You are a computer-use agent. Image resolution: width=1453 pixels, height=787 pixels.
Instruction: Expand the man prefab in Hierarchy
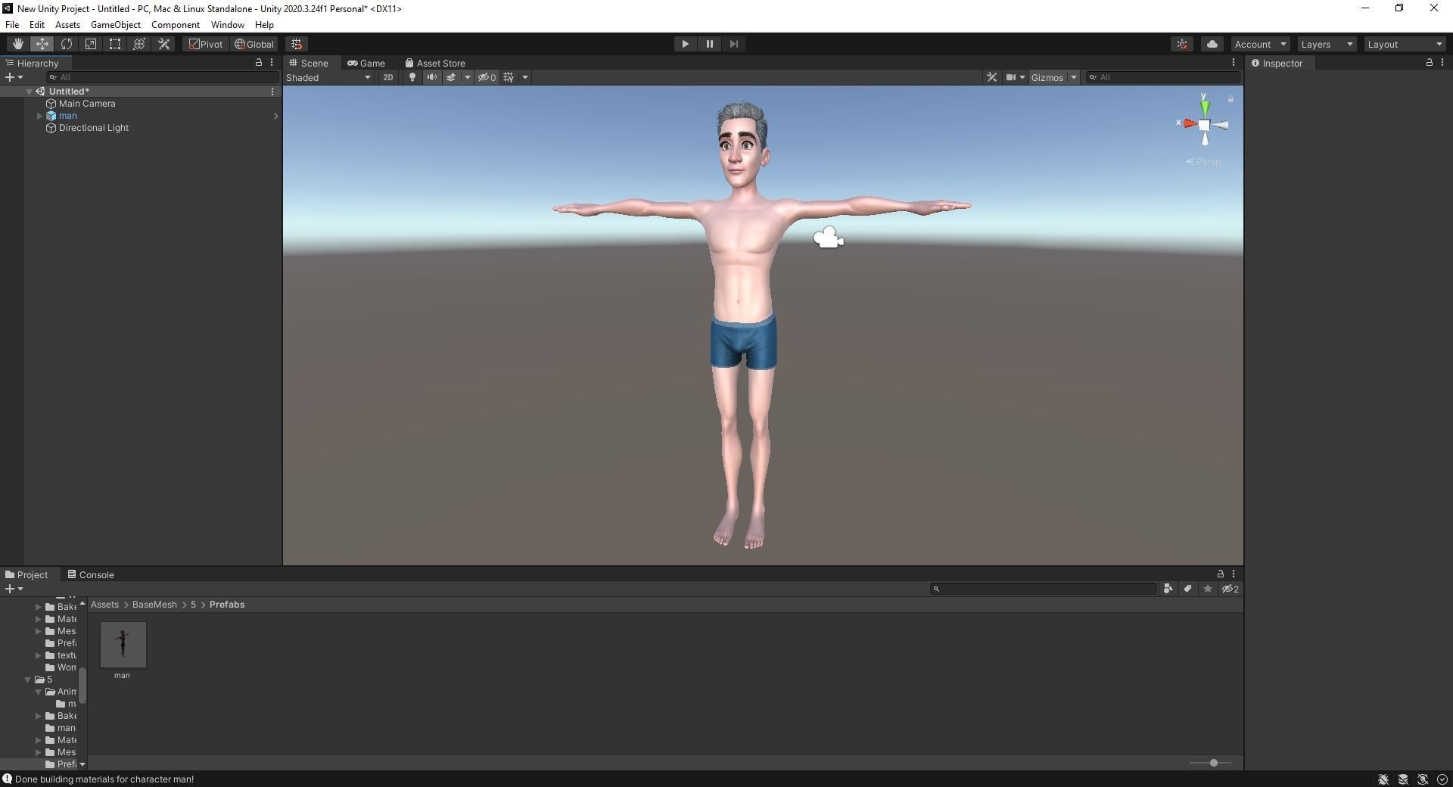coord(39,116)
